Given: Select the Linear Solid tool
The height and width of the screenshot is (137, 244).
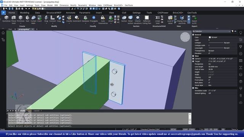Looking at the screenshot, I should [157, 19].
